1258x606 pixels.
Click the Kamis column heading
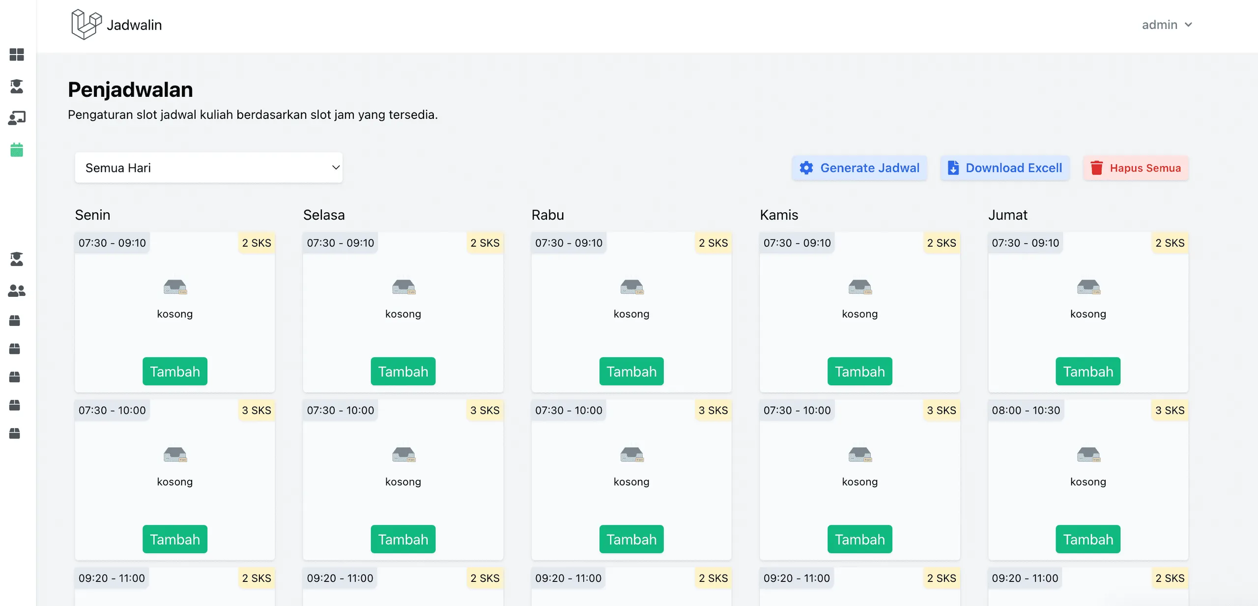[779, 215]
